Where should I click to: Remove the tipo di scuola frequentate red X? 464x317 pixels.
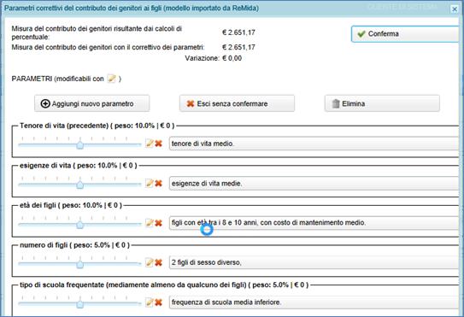click(159, 302)
